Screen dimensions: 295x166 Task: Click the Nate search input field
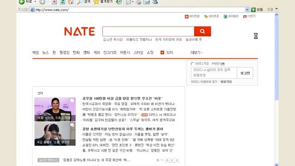148,31
